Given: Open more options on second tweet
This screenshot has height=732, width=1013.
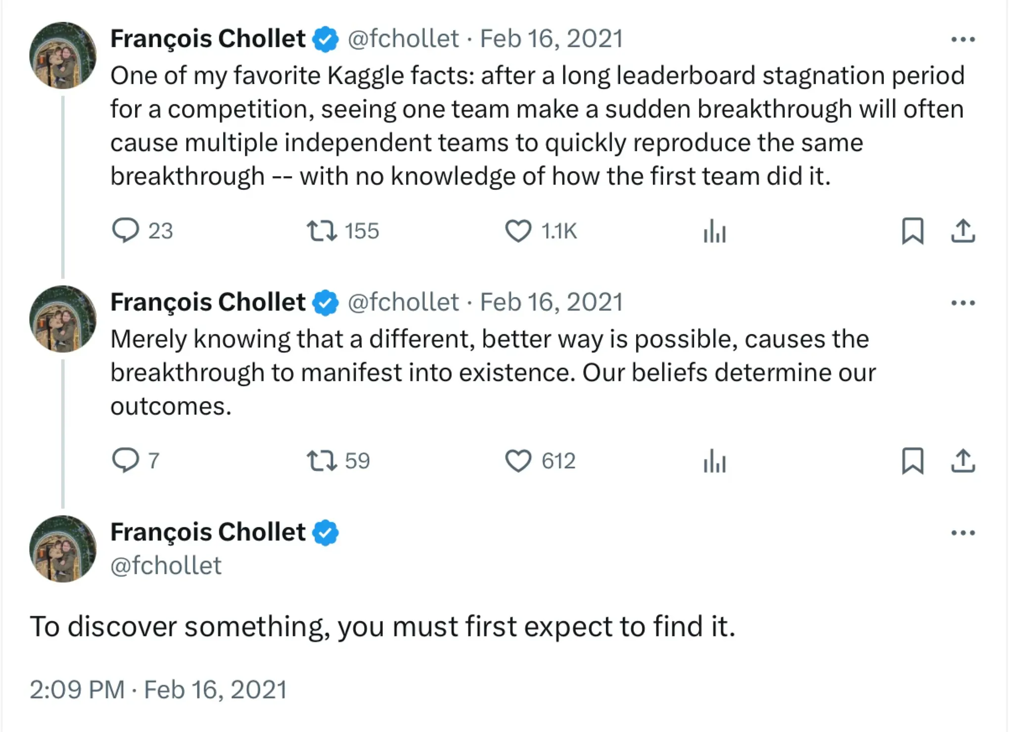Looking at the screenshot, I should coord(963,303).
